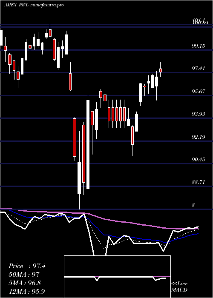Viewport: 213px width, 298px height.
Task: Select the 93.93 price axis label
Action: [x=199, y=114]
